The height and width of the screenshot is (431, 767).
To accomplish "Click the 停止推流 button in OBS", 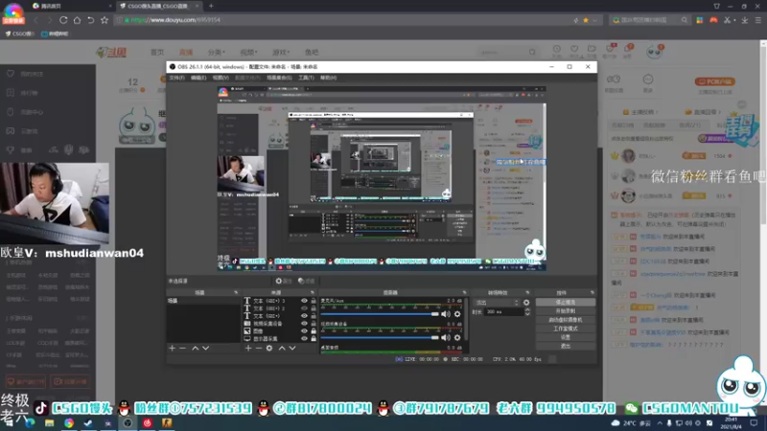I will [566, 303].
